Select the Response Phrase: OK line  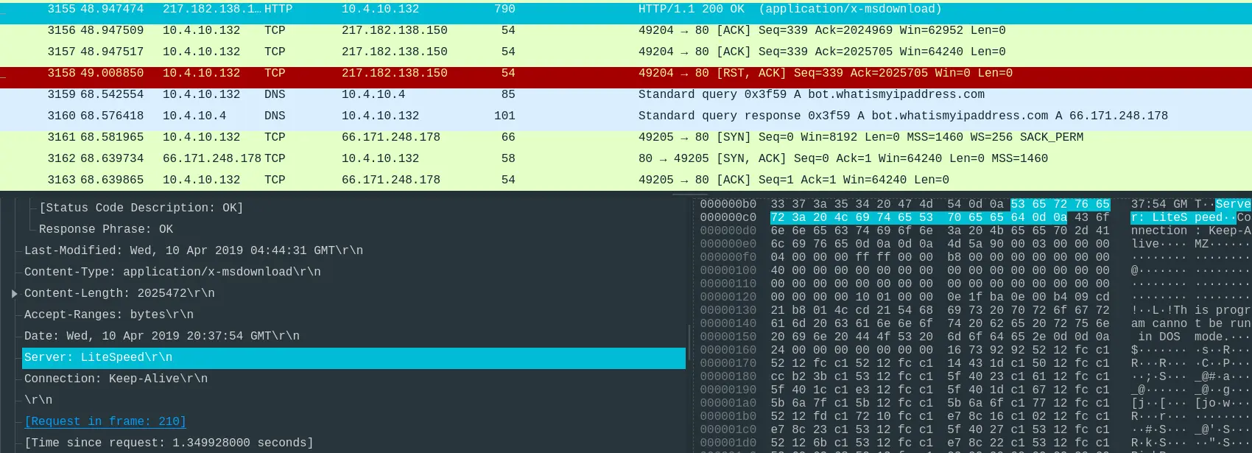pos(106,230)
